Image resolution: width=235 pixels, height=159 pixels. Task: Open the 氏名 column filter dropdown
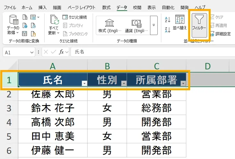click(84, 83)
